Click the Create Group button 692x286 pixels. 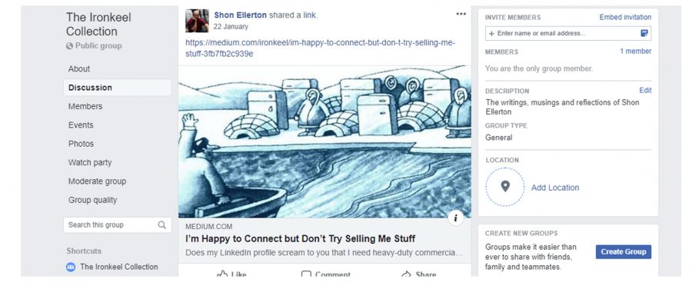623,252
